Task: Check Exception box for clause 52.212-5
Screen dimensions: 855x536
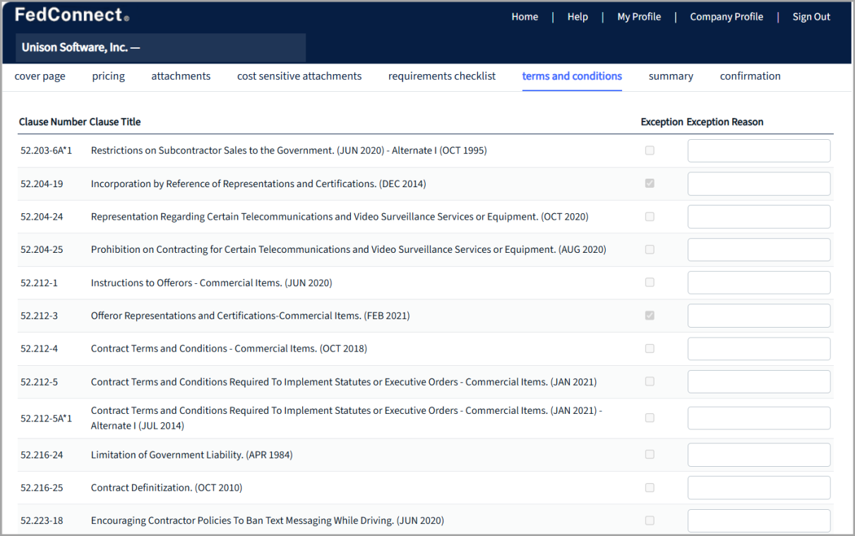Action: pos(650,381)
